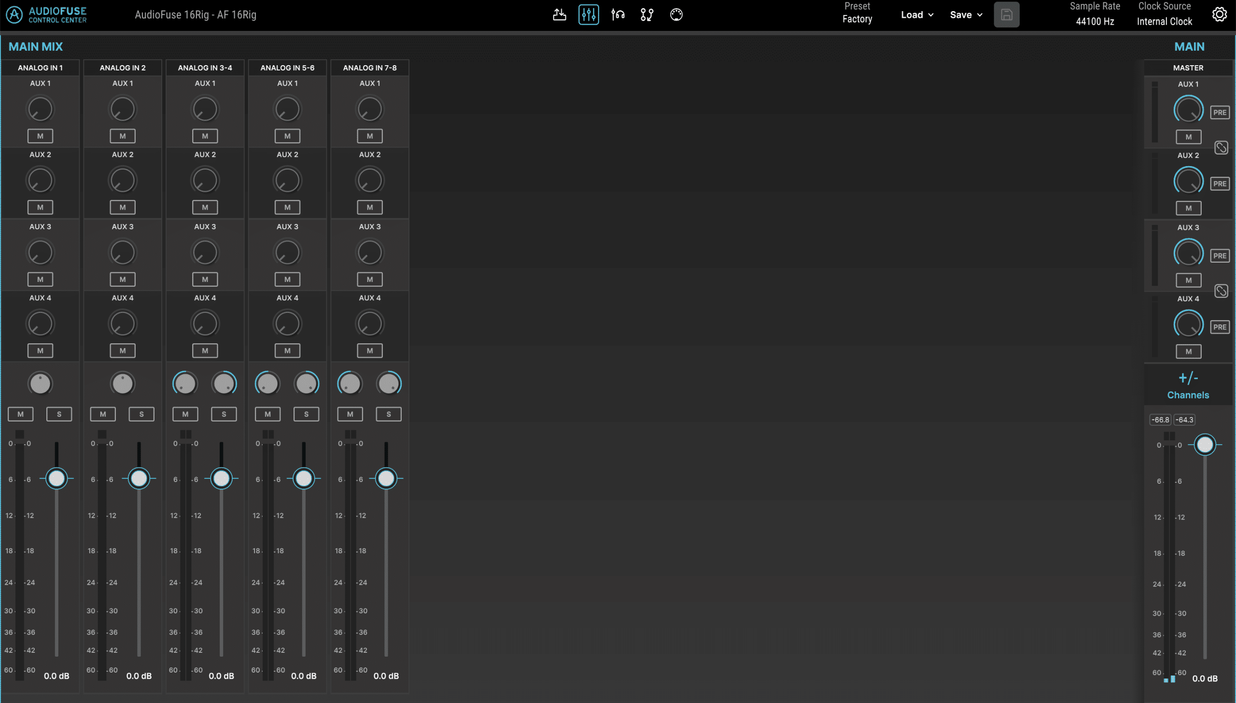Mute AUX 1 send on Analog In 1
Viewport: 1236px width, 703px height.
click(40, 136)
